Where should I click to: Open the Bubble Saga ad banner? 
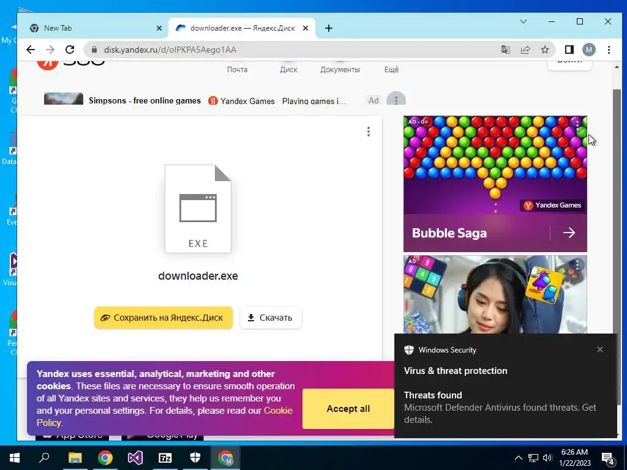(495, 184)
